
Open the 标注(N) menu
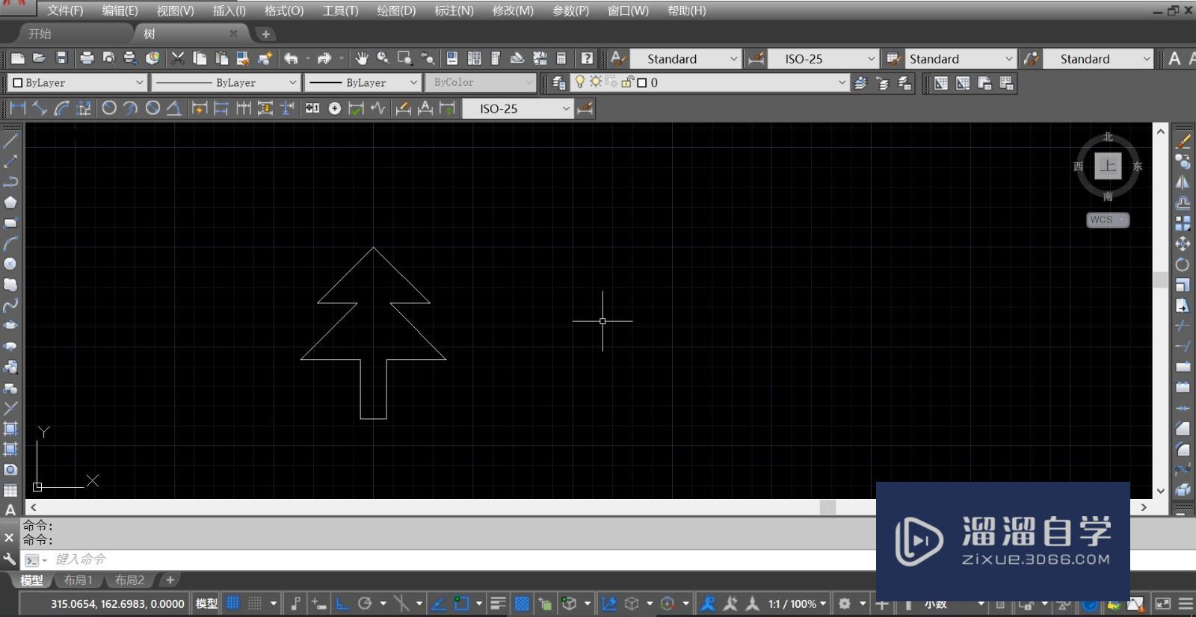454,10
